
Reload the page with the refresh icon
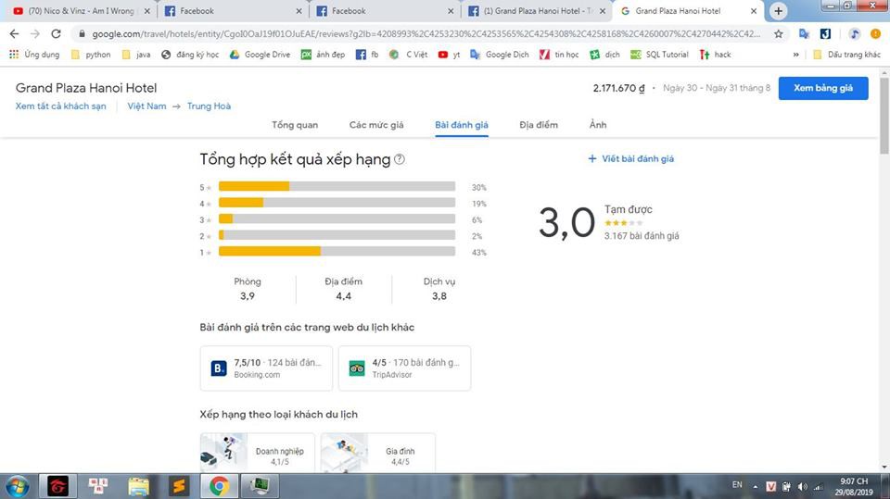point(56,34)
